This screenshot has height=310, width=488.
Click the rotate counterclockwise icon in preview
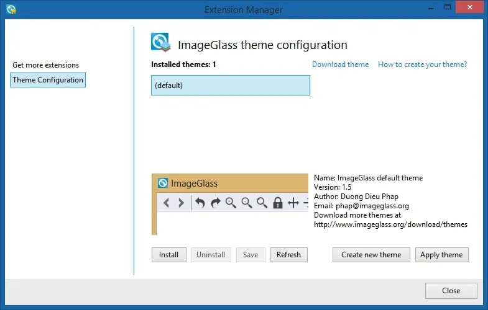pyautogui.click(x=200, y=203)
